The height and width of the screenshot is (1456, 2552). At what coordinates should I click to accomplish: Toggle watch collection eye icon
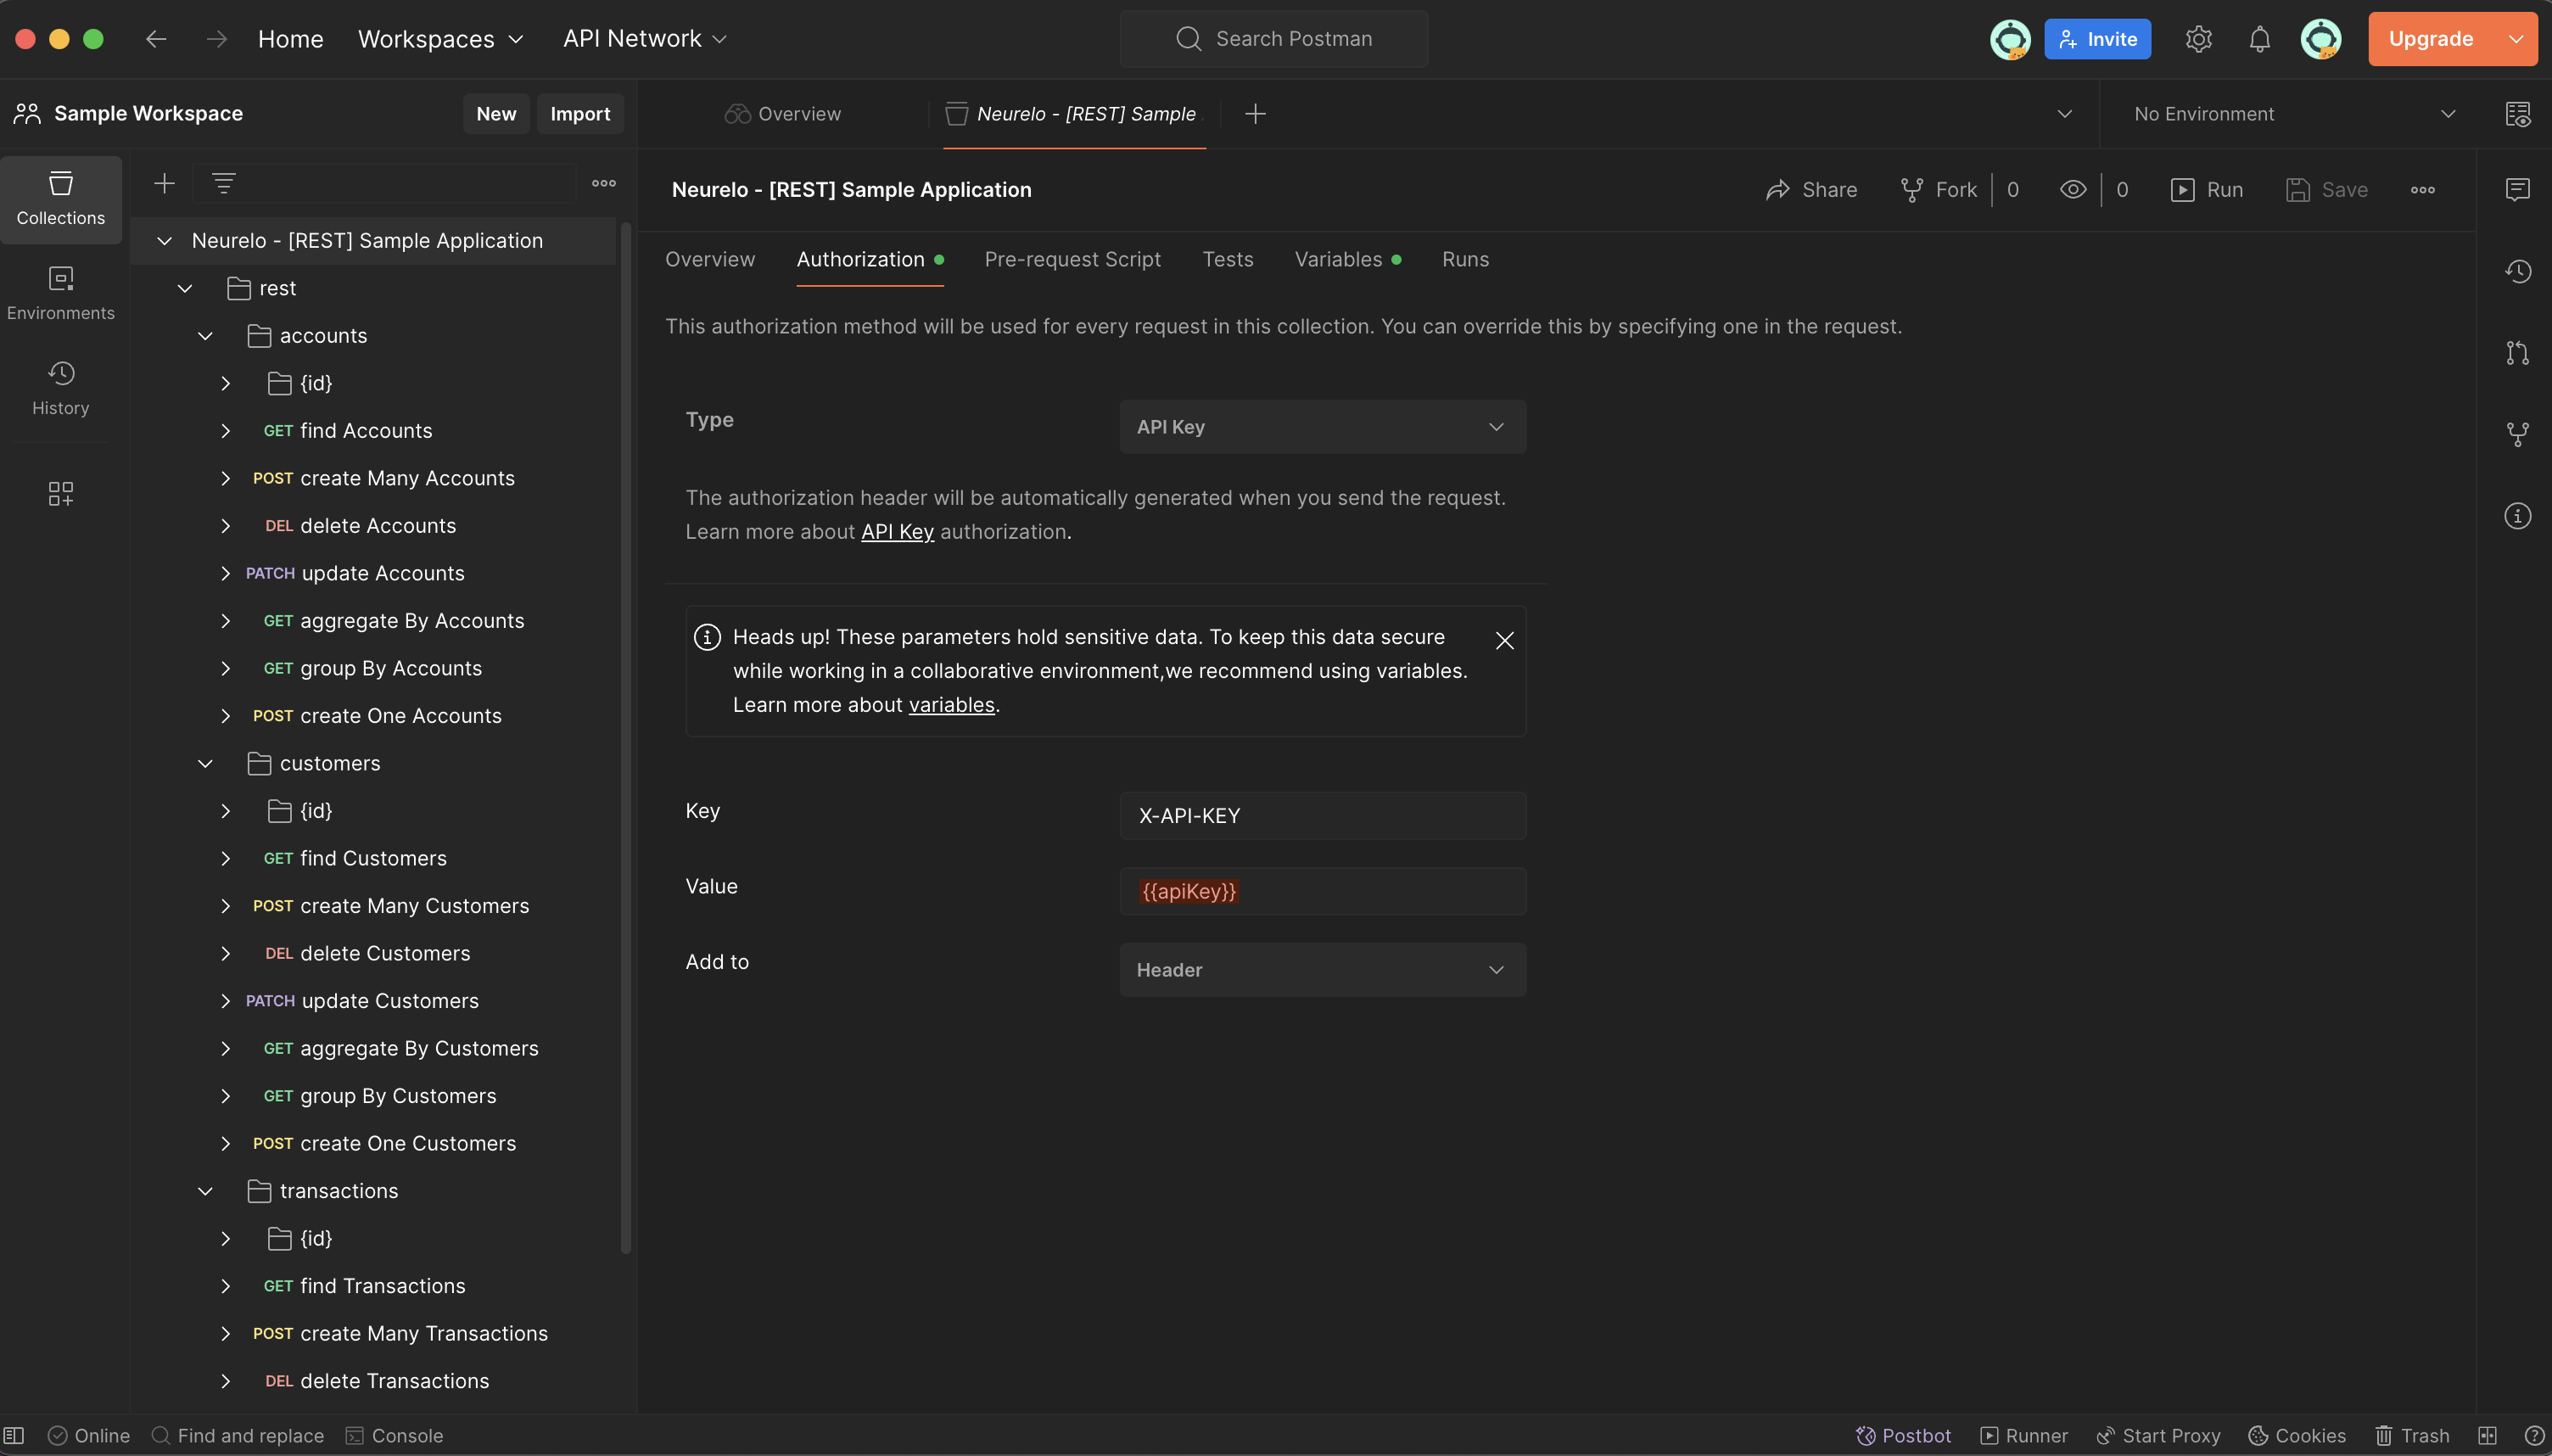tap(2073, 190)
